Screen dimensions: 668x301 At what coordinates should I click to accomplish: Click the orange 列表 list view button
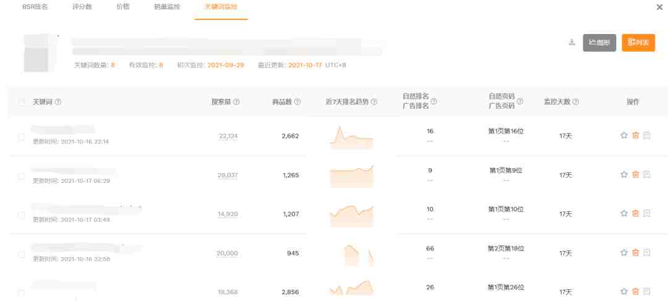click(x=638, y=43)
